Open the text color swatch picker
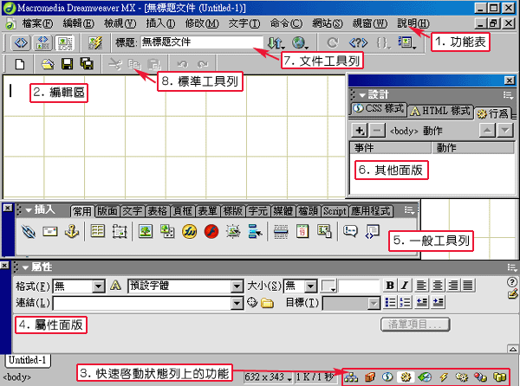The image size is (520, 386). coord(328,286)
